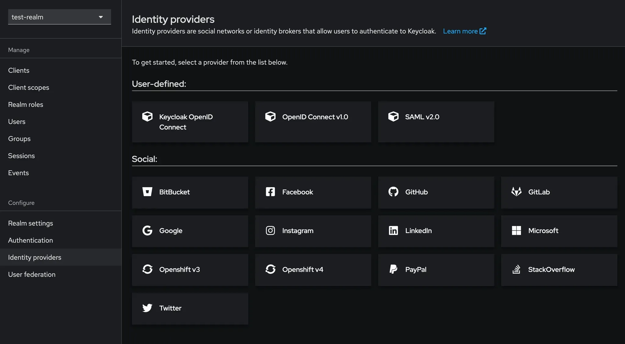Pick the Openshift v4 label

(x=302, y=270)
